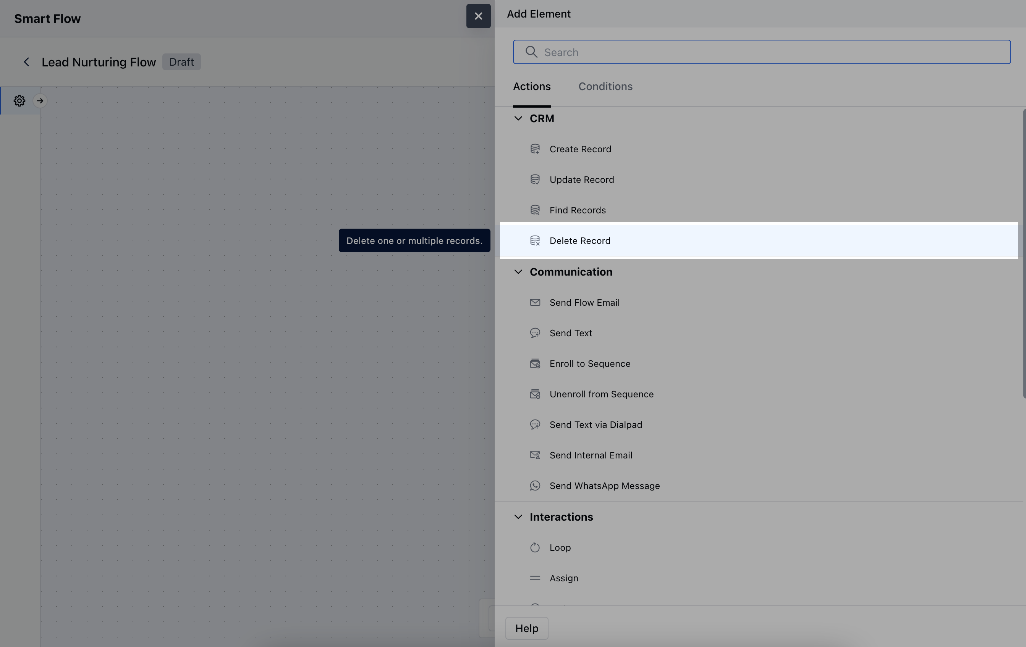Click the Enroll to Sequence icon
Viewport: 1026px width, 647px height.
[x=535, y=363]
